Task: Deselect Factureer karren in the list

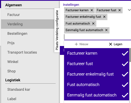Action: (97, 53)
